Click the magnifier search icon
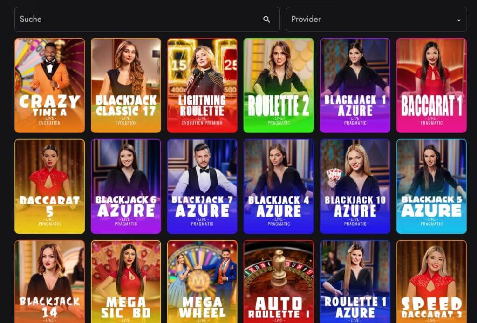 point(266,20)
